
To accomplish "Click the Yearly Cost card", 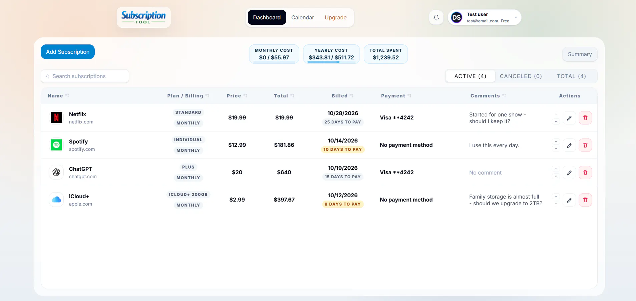I will pos(331,54).
